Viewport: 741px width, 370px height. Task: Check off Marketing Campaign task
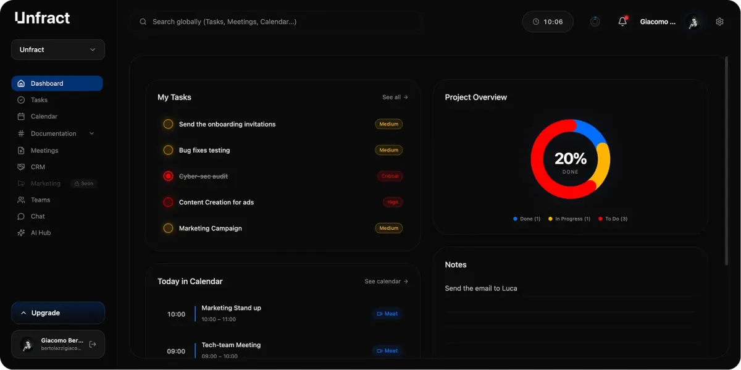pos(168,229)
